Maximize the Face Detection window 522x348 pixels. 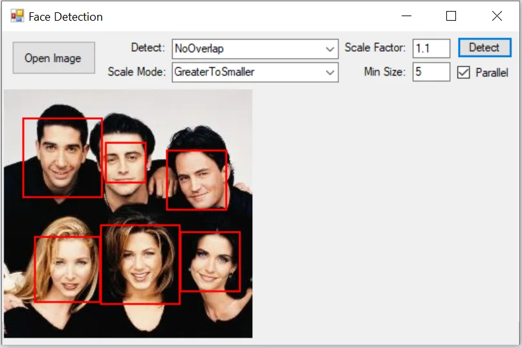[x=451, y=16]
